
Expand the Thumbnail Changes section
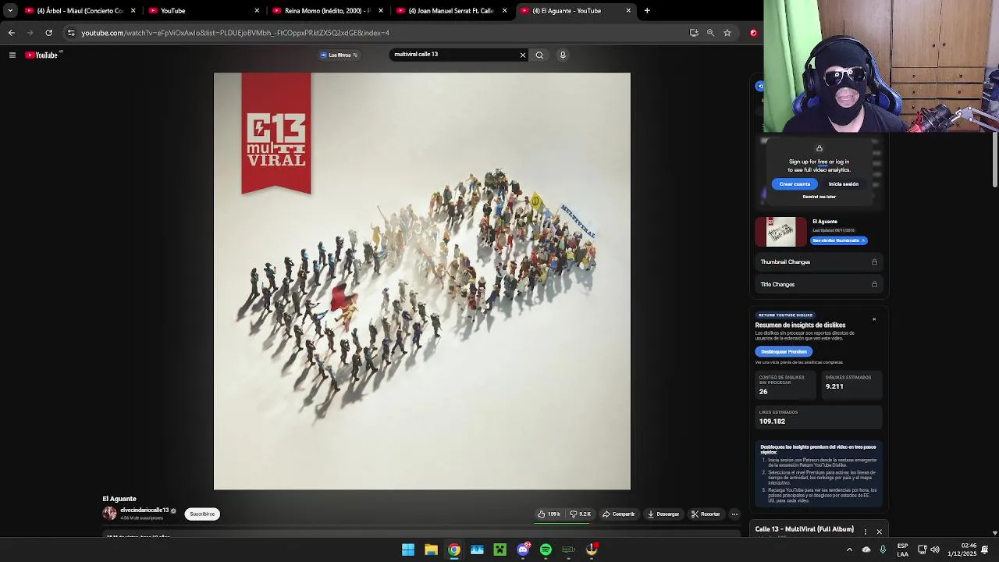pos(819,261)
